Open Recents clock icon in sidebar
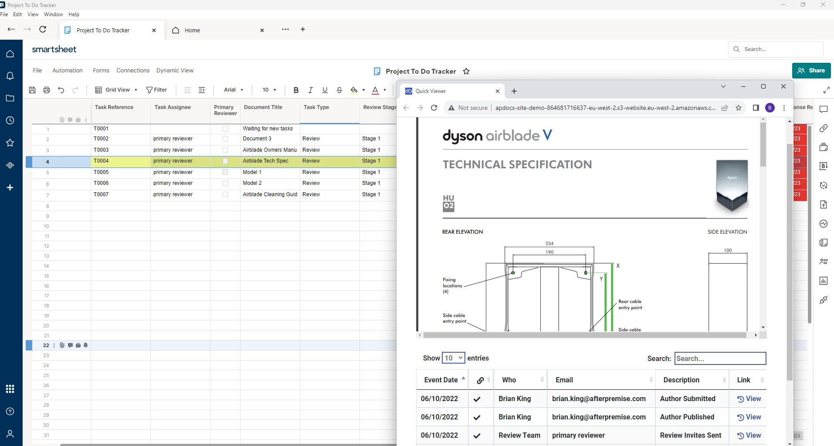This screenshot has width=834, height=446. [10, 120]
